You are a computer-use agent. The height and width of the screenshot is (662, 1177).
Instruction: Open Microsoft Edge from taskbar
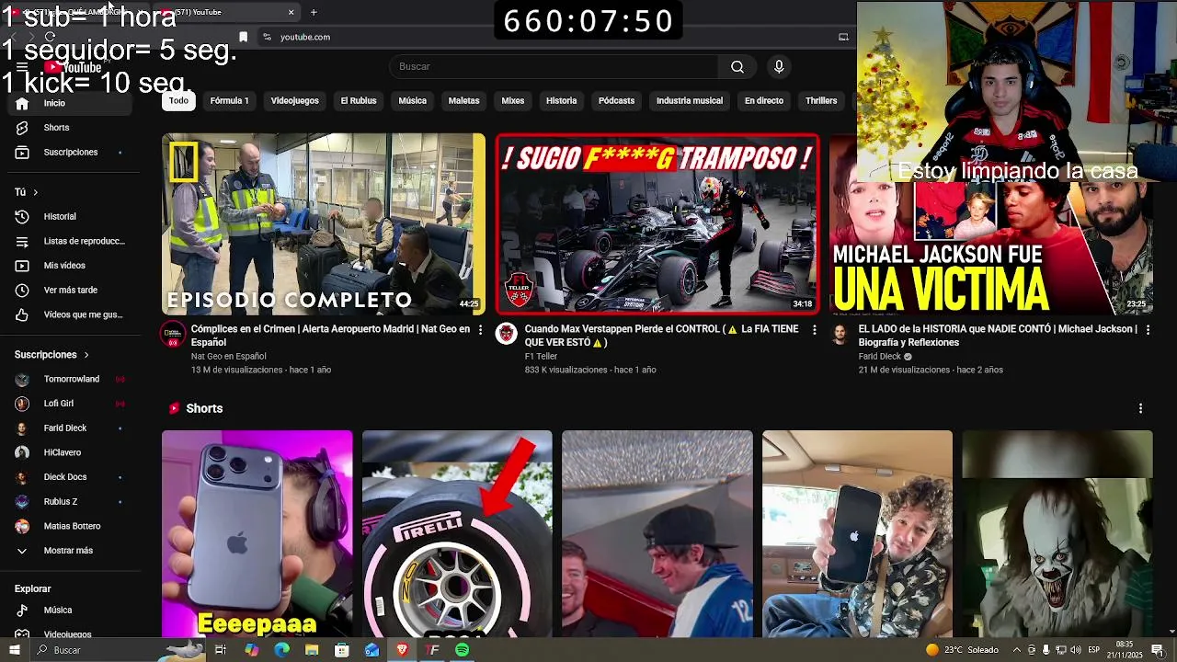pyautogui.click(x=281, y=650)
